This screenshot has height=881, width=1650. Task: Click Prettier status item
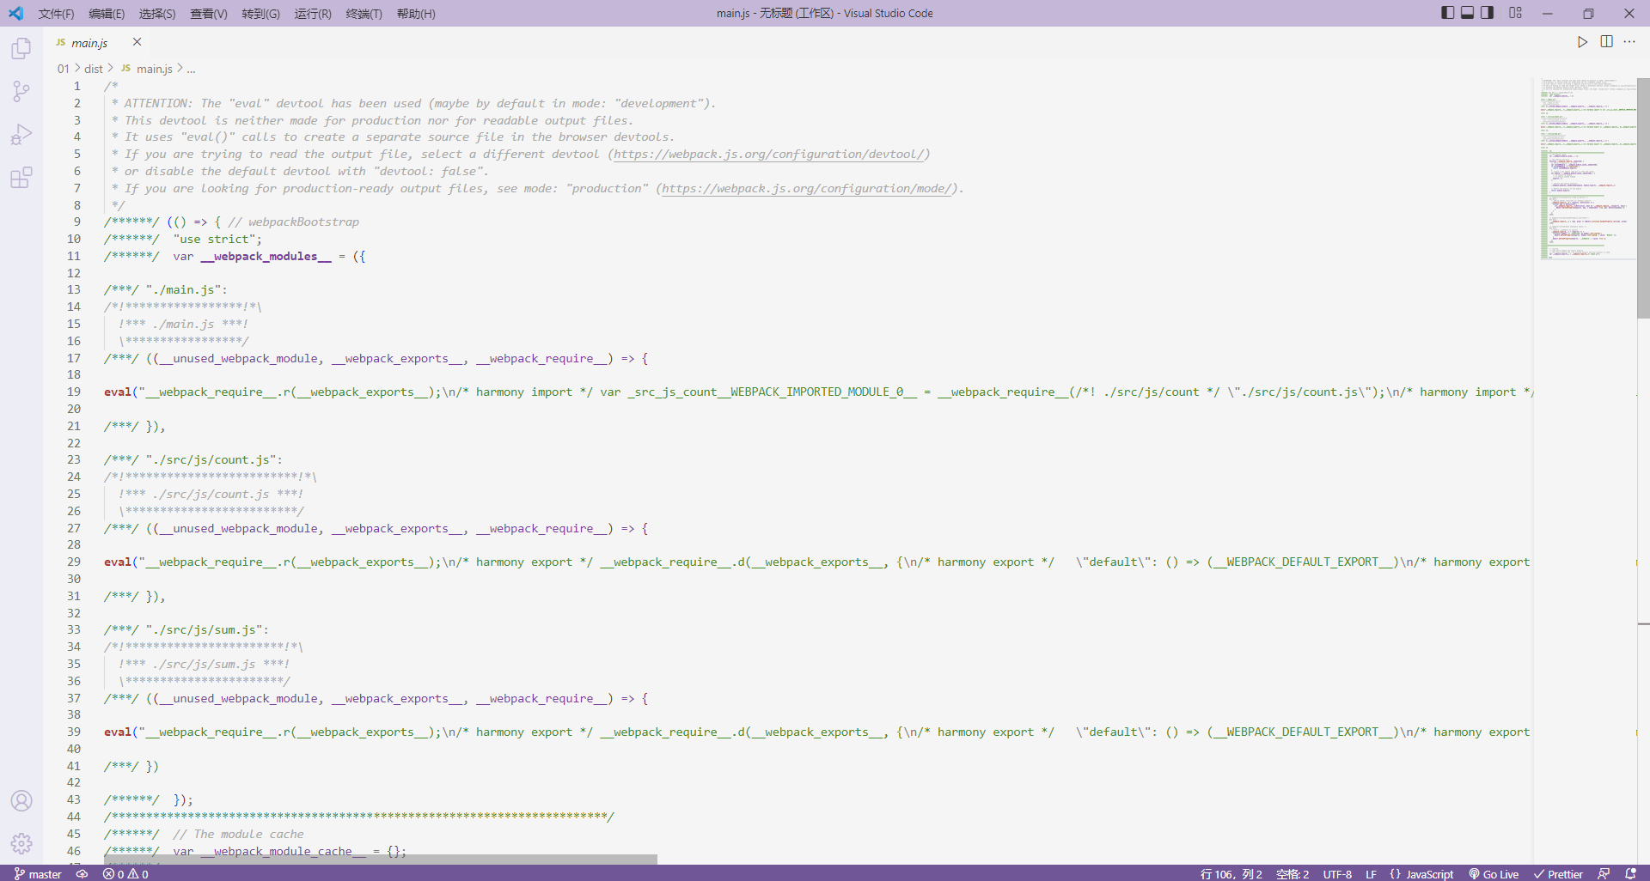(x=1558, y=874)
